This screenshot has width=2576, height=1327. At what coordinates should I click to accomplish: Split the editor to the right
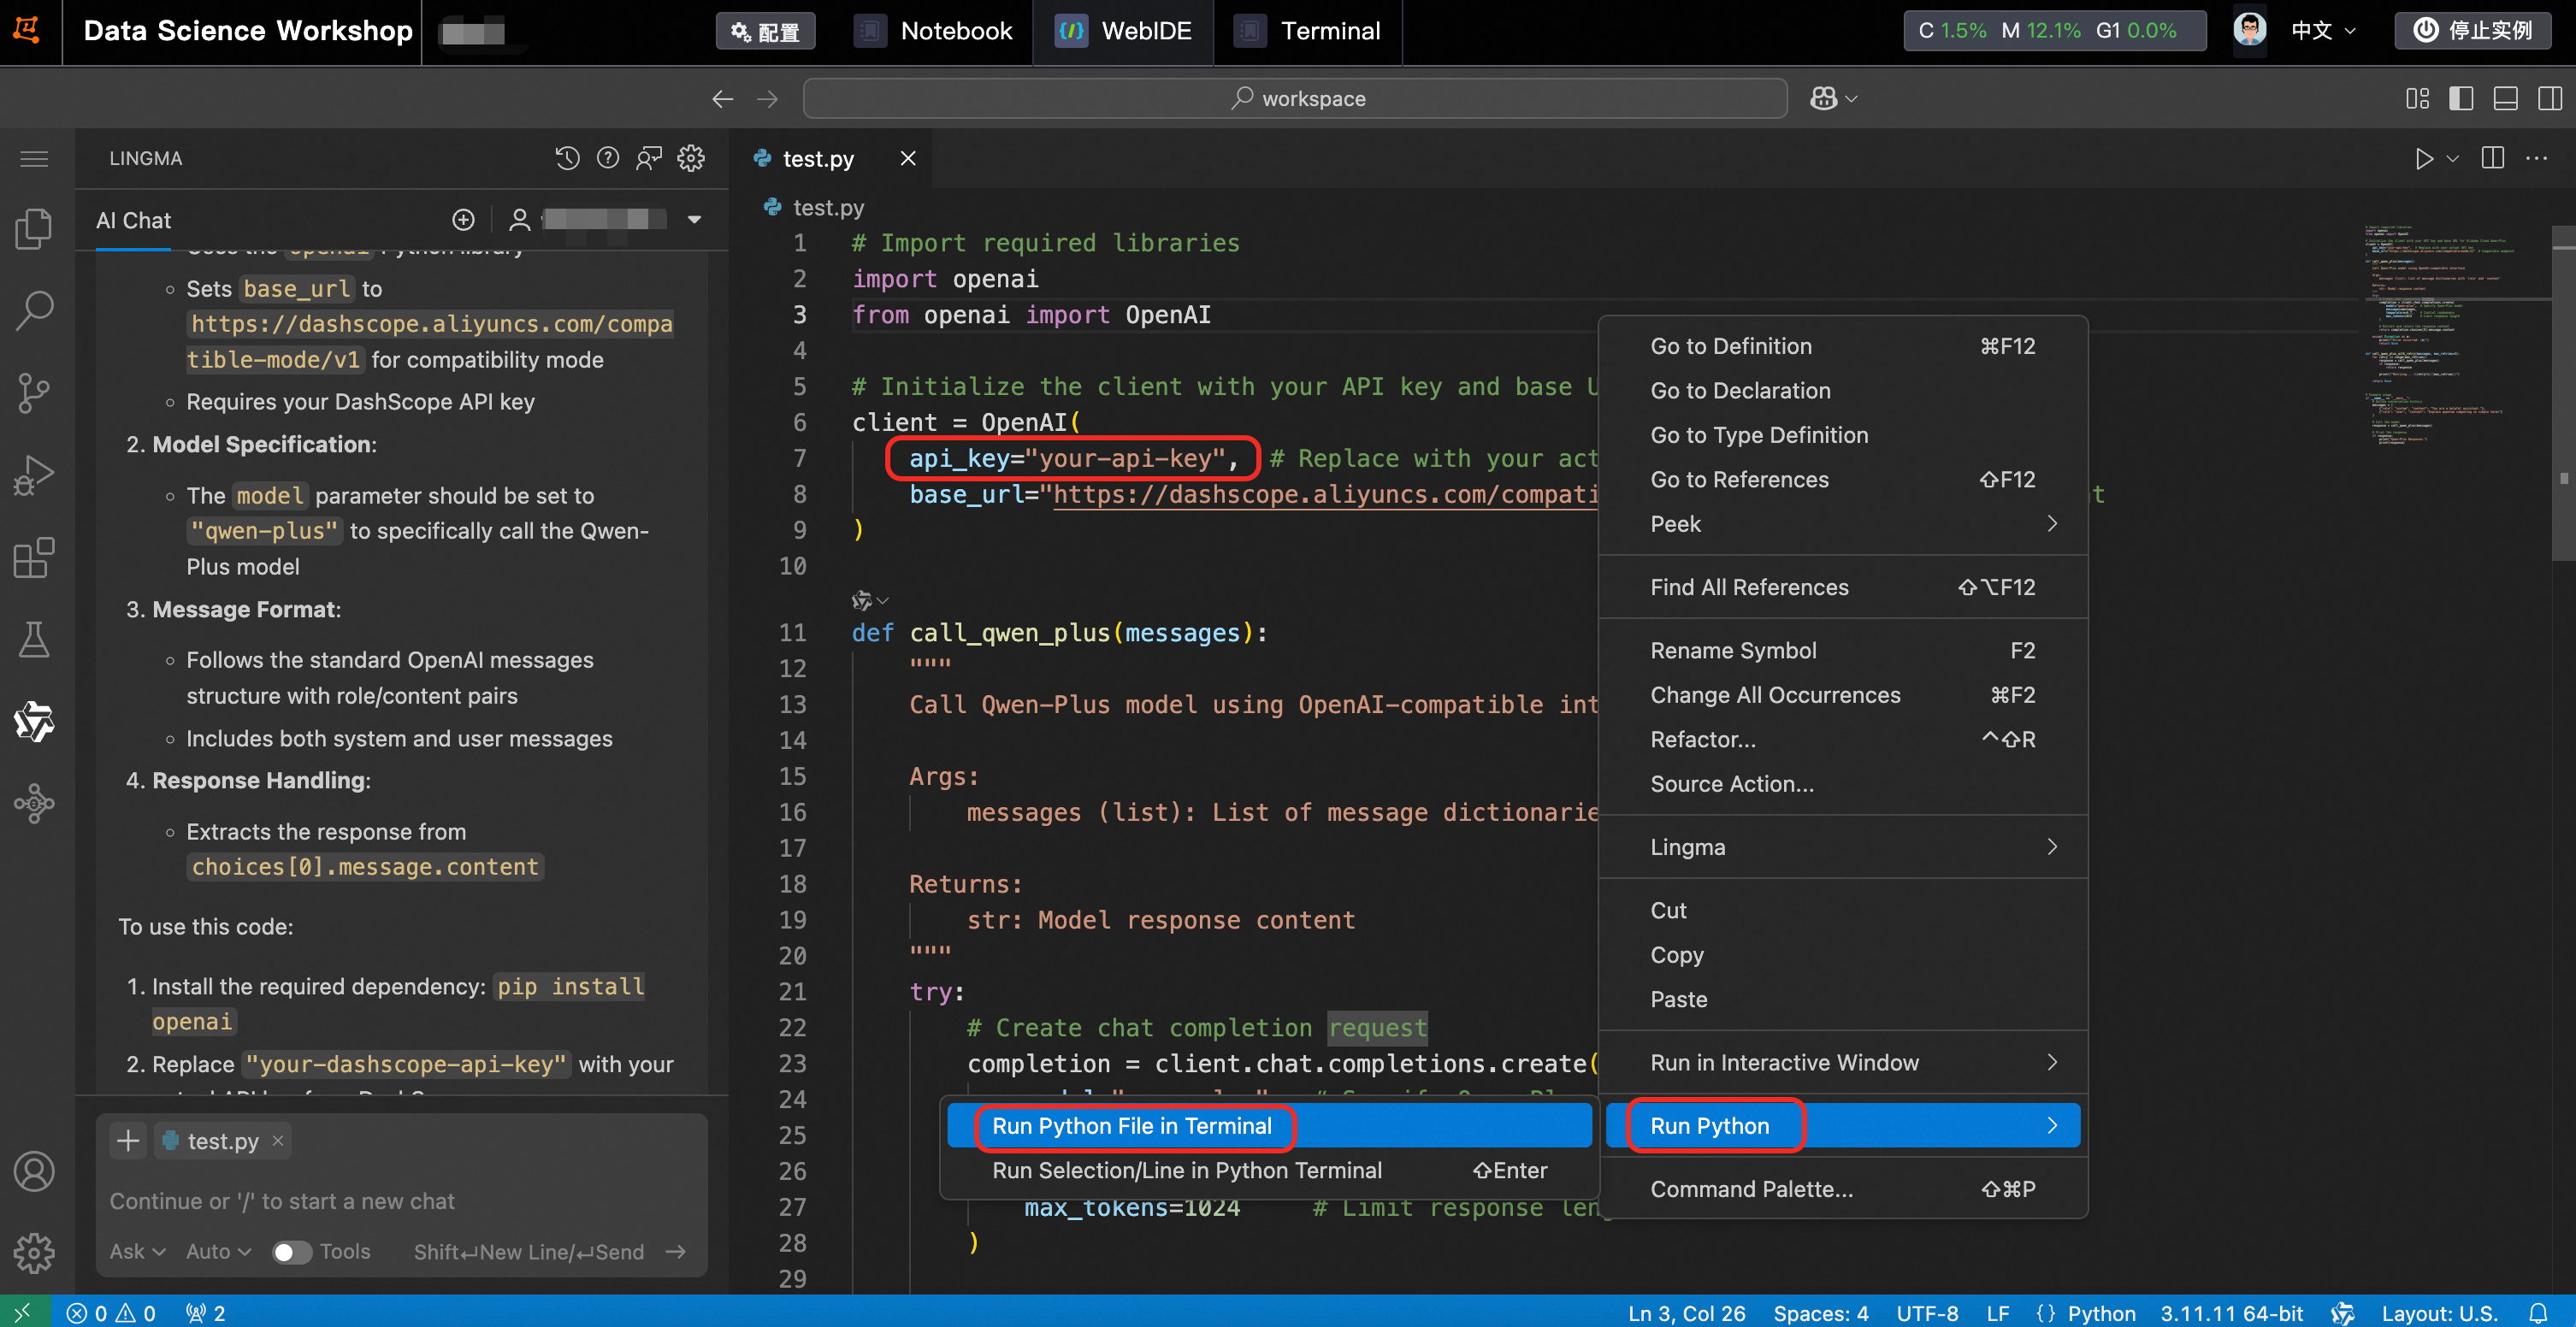pyautogui.click(x=2492, y=158)
